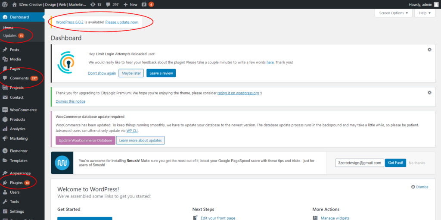Click the Users person icon

pyautogui.click(x=5, y=192)
